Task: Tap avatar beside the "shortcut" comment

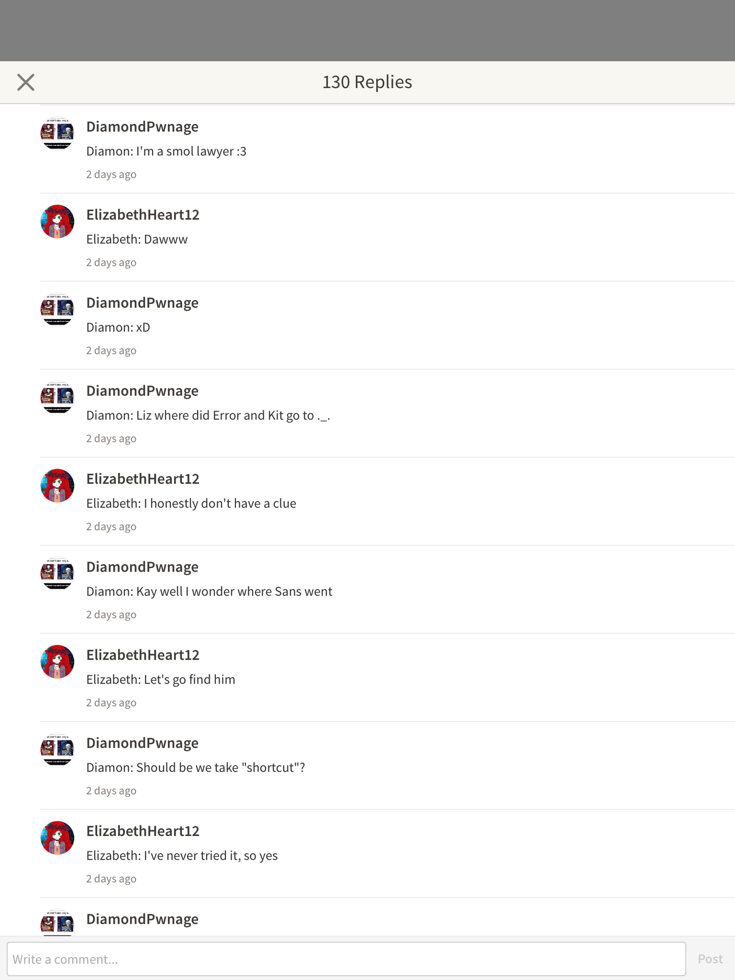Action: coord(57,750)
